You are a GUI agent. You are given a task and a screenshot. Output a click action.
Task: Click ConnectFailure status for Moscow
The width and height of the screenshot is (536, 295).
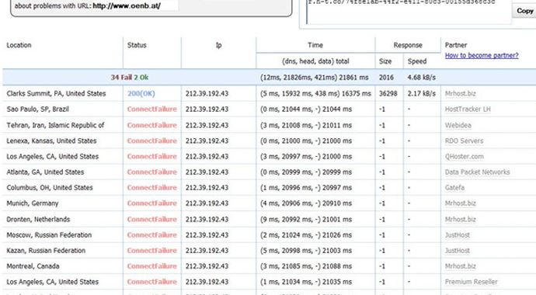click(x=152, y=235)
